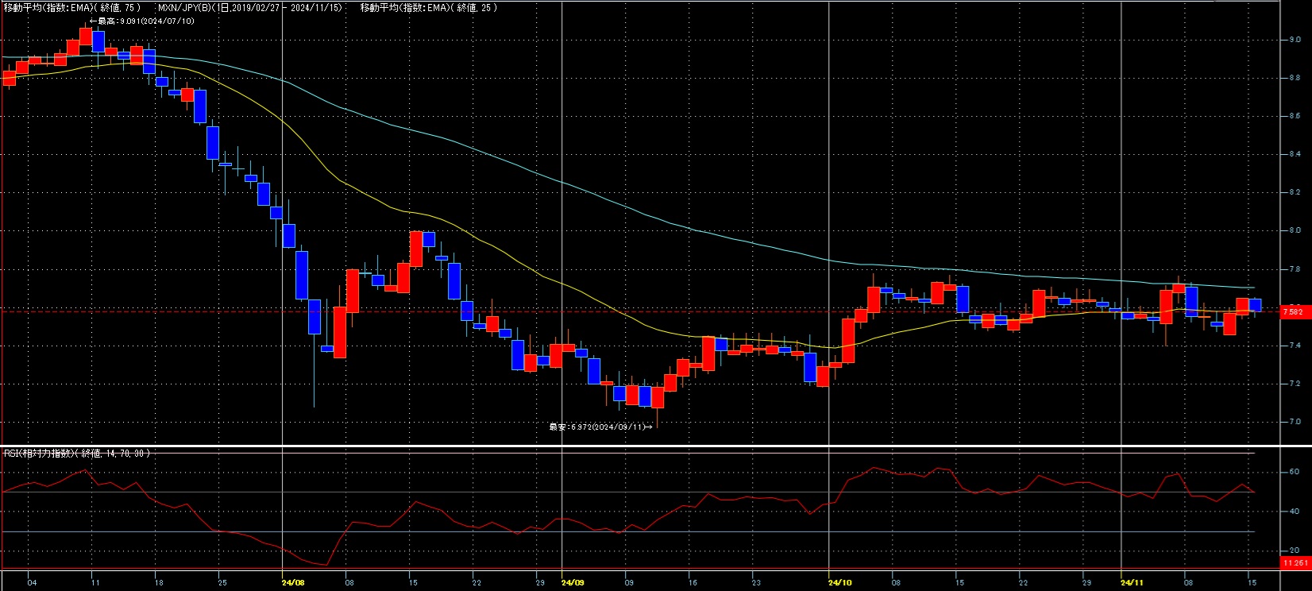Click the 09 date label

(628, 582)
